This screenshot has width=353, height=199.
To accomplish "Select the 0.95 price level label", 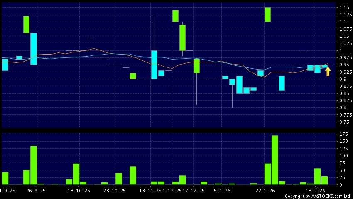I will coord(343,65).
